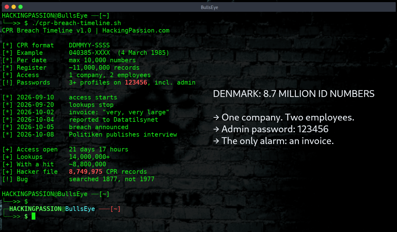This screenshot has height=232, width=397.
Task: Click "One company. Two employees." overlay line
Action: (x=284, y=118)
